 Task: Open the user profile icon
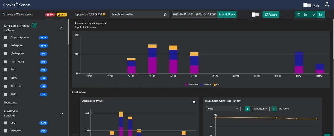click(x=327, y=5)
